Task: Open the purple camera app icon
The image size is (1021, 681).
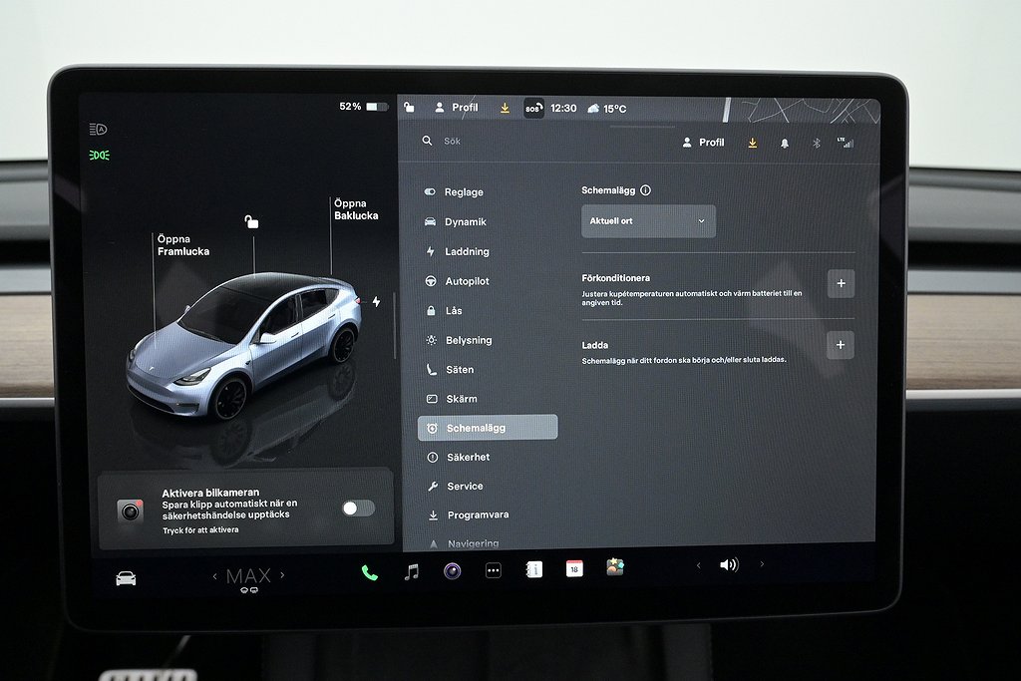Action: [x=452, y=571]
